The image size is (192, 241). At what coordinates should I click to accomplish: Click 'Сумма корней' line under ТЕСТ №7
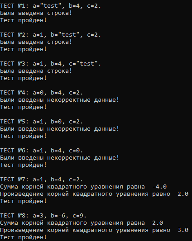83,187
